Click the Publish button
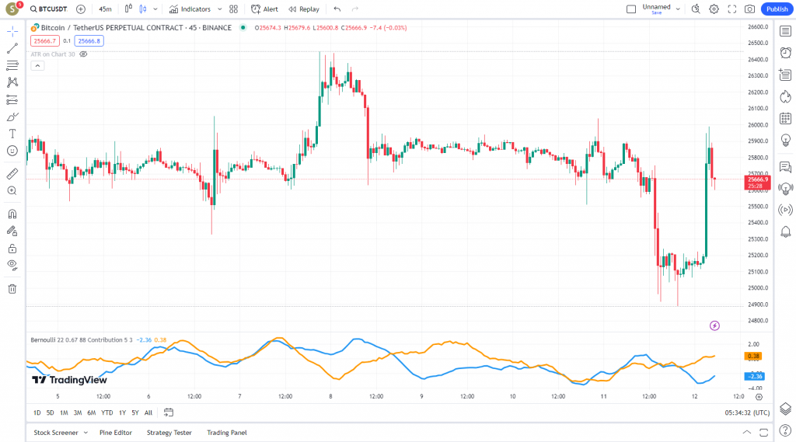This screenshot has width=796, height=442. click(x=777, y=9)
